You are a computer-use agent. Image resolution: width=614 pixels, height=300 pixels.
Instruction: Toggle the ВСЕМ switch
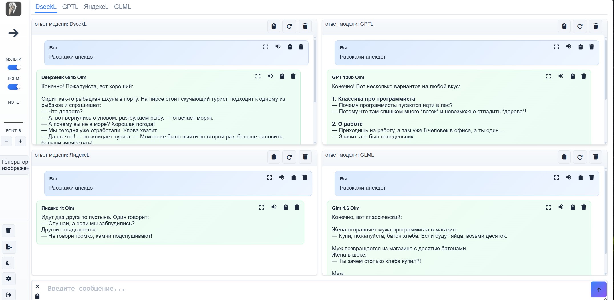pos(14,87)
